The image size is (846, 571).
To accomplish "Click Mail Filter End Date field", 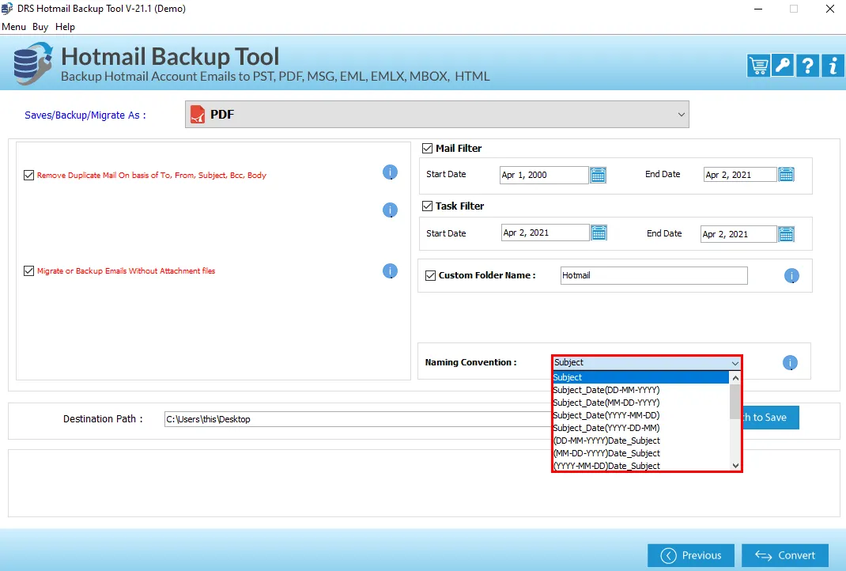I will pyautogui.click(x=740, y=174).
